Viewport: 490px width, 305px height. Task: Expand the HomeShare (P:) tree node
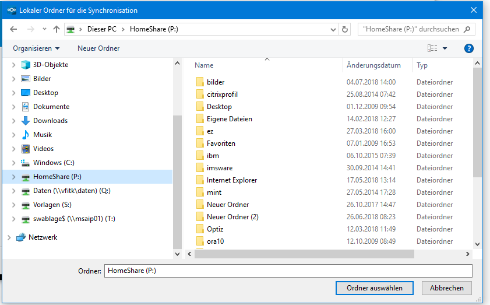13,177
